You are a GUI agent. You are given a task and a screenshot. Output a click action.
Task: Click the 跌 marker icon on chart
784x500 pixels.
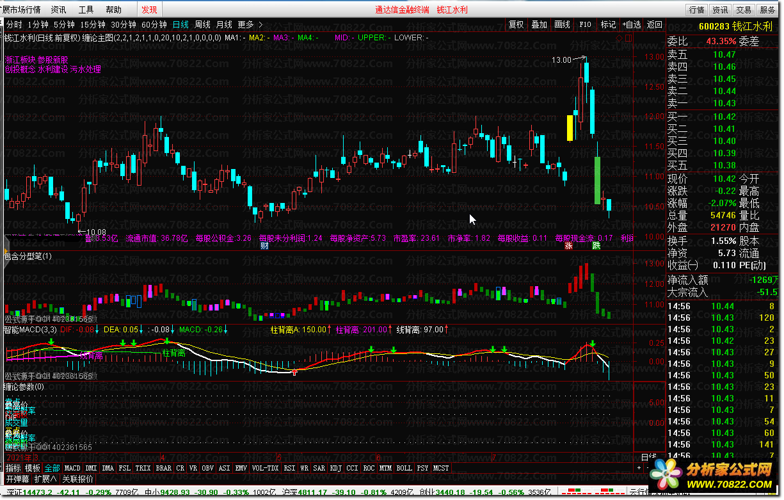(x=596, y=245)
